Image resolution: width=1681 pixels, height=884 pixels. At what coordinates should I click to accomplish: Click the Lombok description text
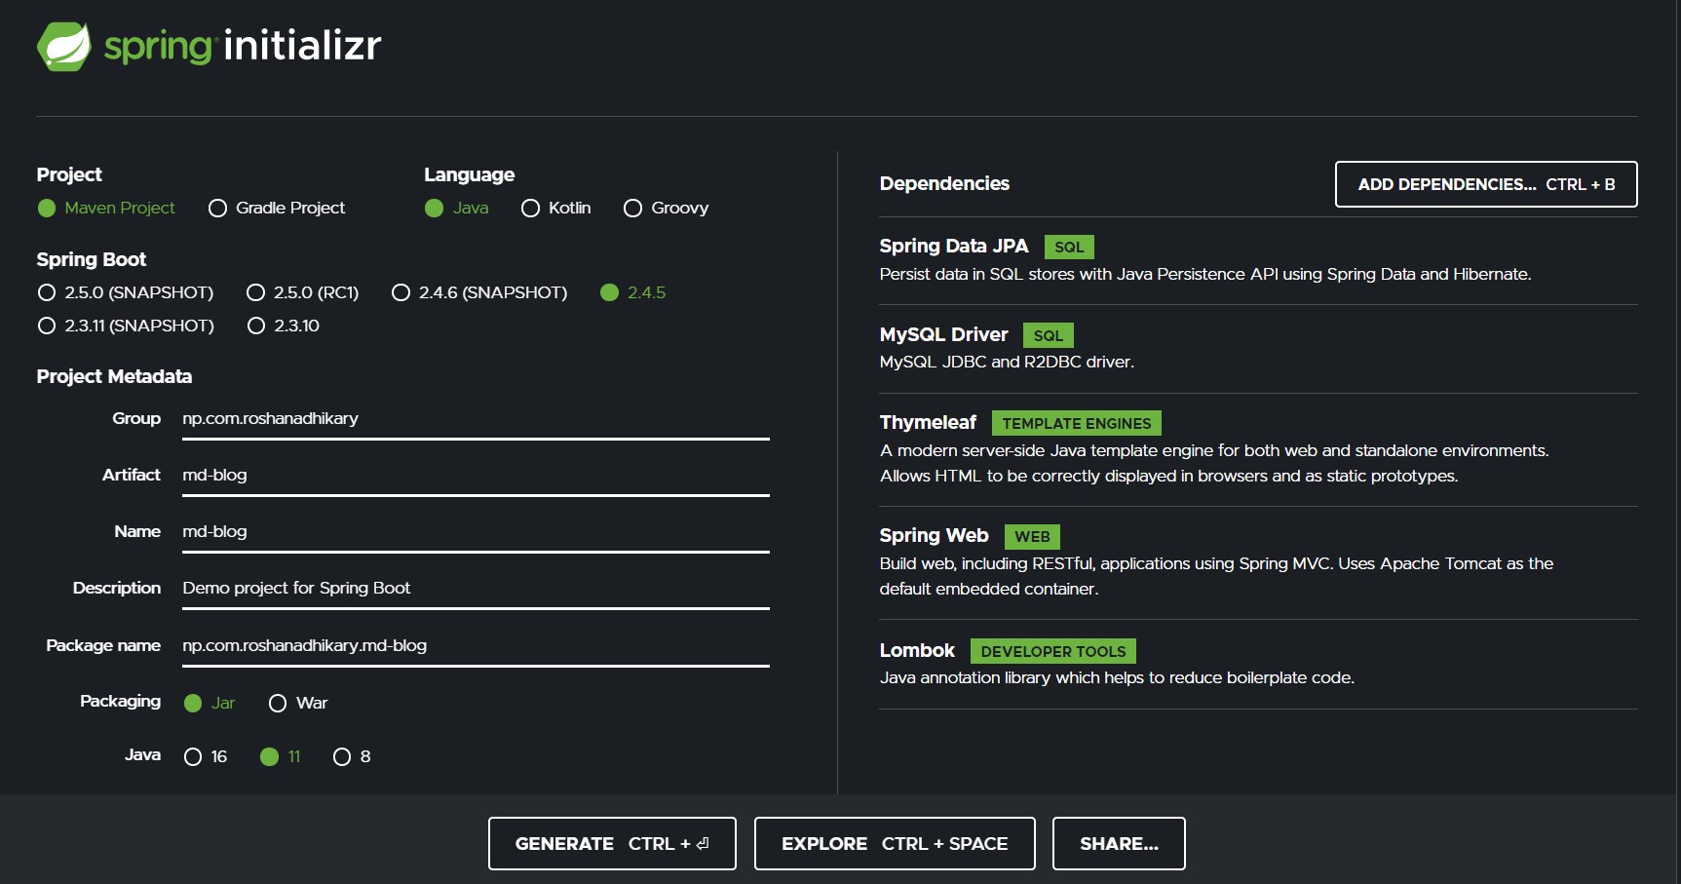tap(1117, 677)
